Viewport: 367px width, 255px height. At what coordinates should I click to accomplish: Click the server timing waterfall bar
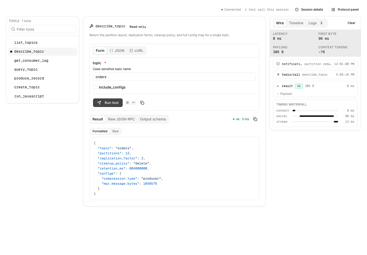pos(317,116)
